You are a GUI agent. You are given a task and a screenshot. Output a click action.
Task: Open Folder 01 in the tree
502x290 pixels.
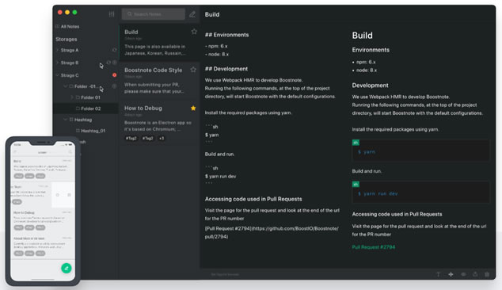click(90, 97)
